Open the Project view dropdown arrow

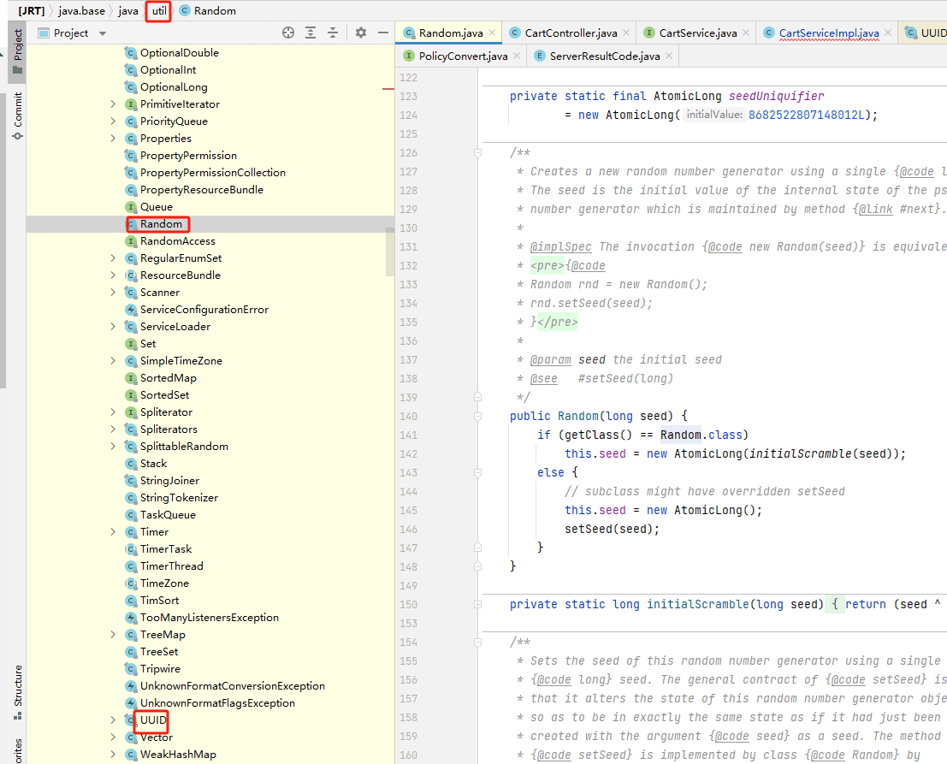[103, 34]
